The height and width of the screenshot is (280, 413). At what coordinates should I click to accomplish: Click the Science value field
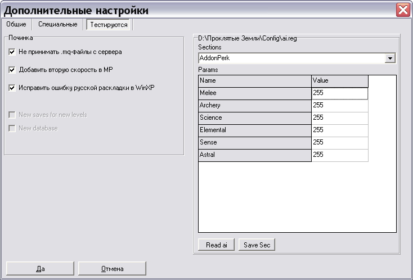[x=339, y=118]
